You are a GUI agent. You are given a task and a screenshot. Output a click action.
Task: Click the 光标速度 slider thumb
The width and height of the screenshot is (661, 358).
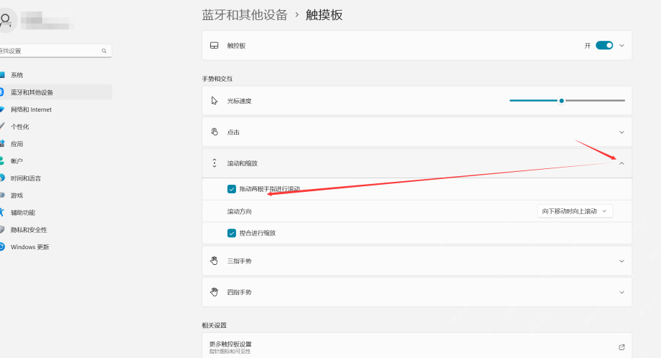click(561, 100)
